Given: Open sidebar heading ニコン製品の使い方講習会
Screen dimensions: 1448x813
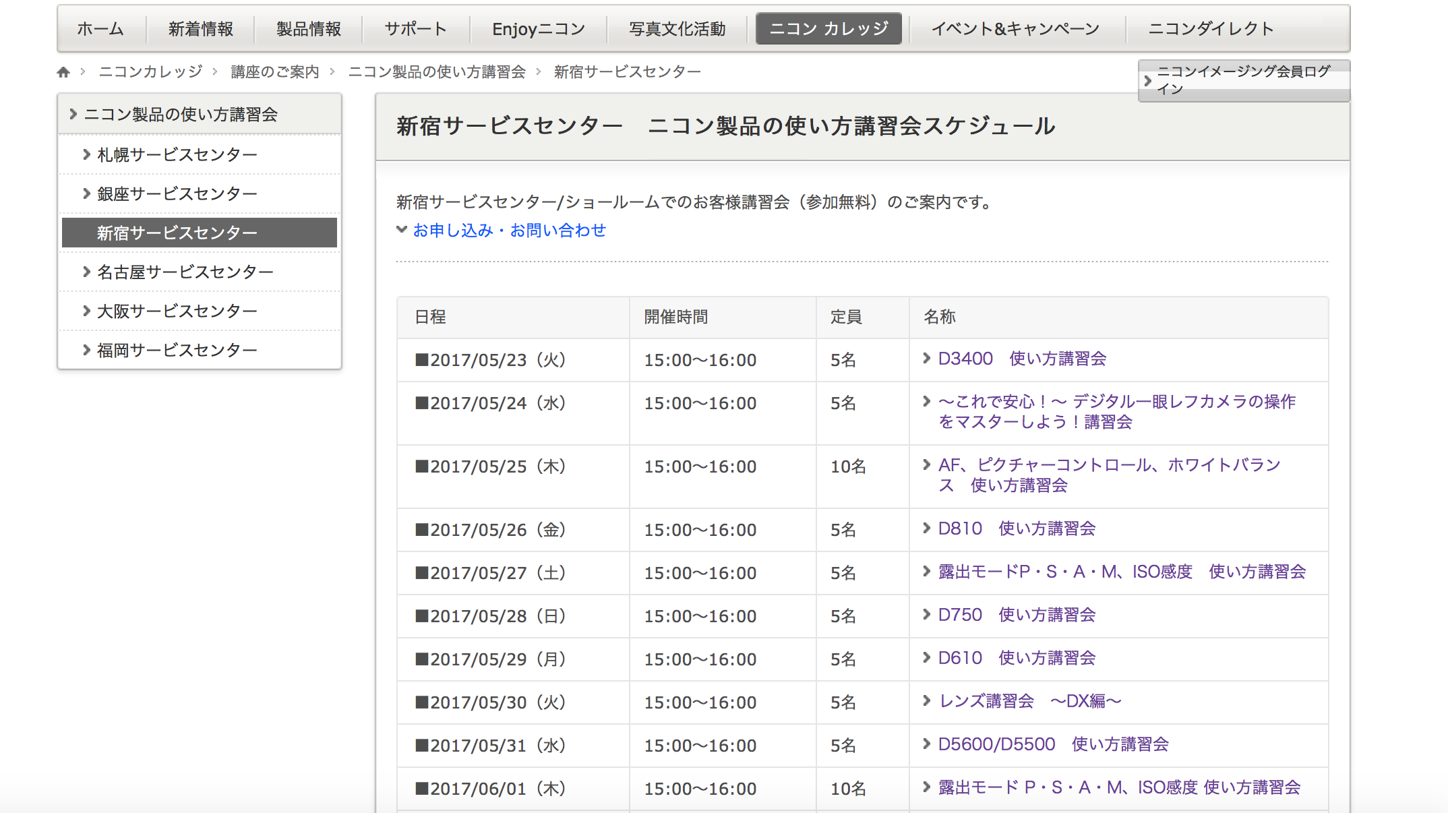Looking at the screenshot, I should click(200, 115).
